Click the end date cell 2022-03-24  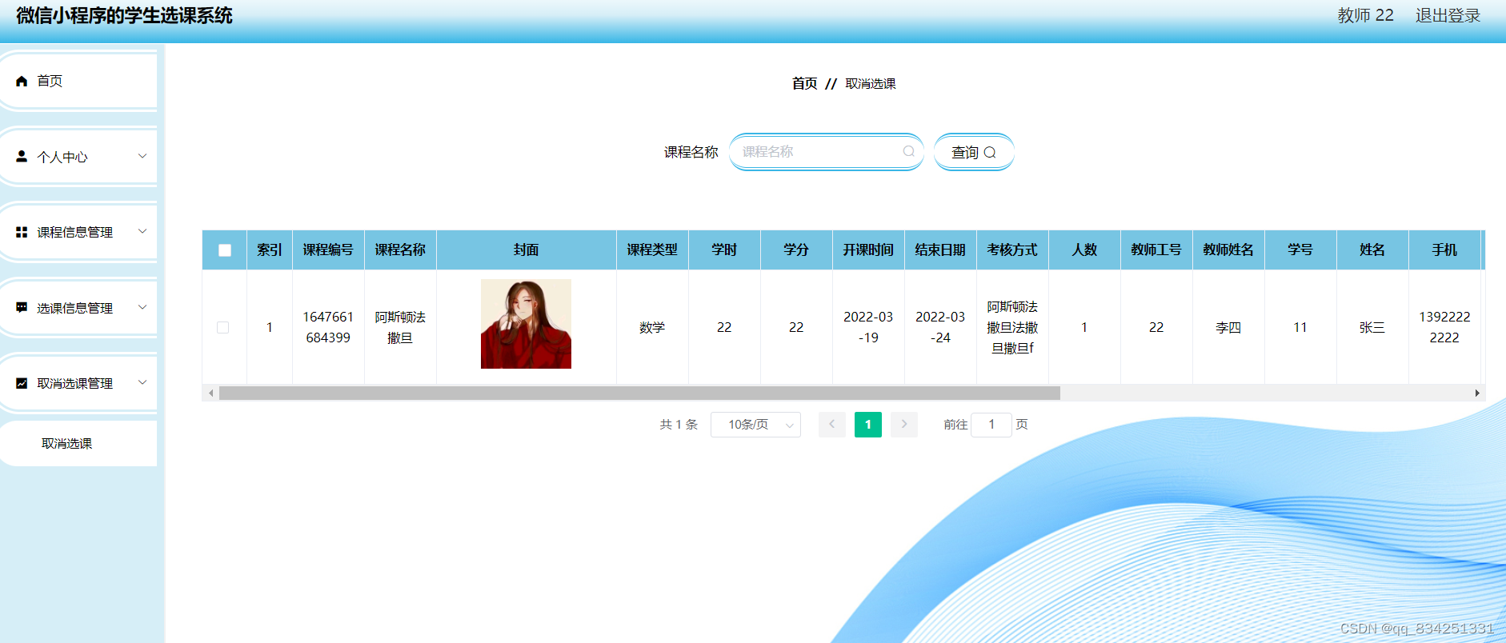940,327
